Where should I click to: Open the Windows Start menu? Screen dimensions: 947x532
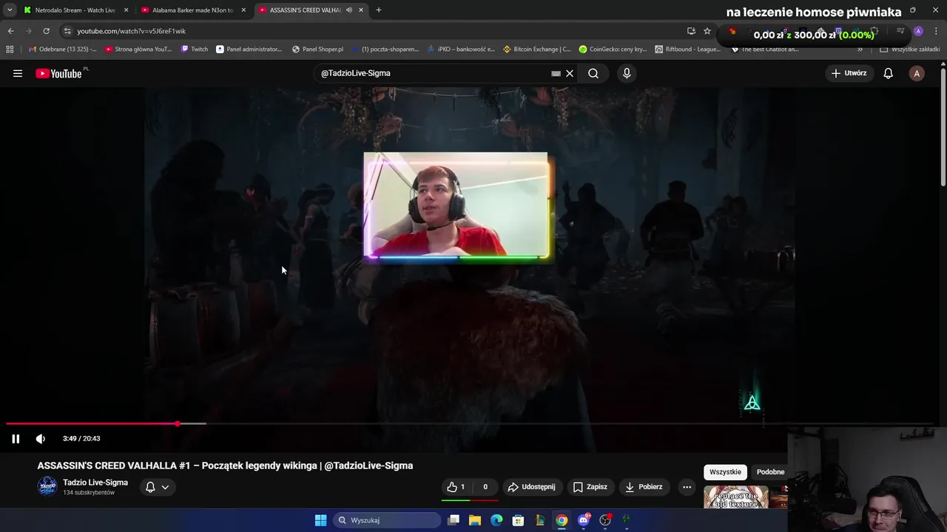(320, 520)
